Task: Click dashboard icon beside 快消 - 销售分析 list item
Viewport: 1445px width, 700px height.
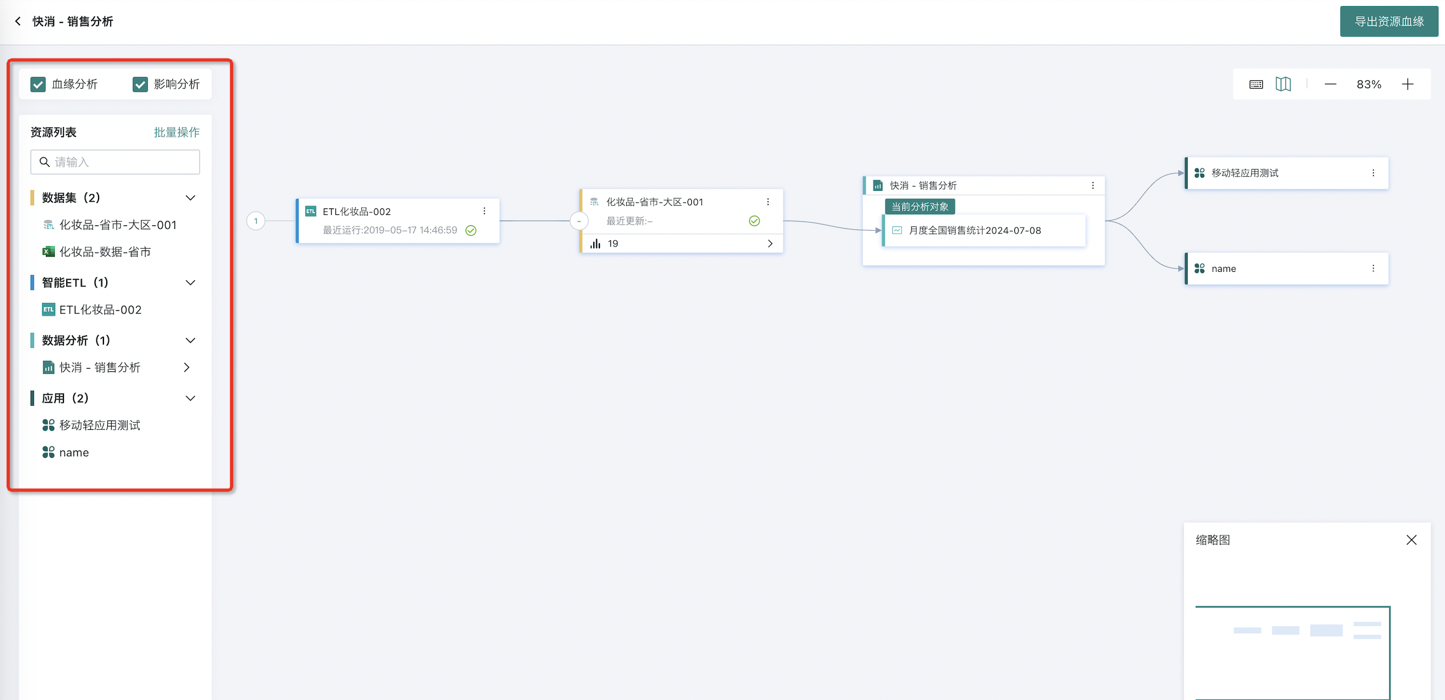Action: (49, 367)
